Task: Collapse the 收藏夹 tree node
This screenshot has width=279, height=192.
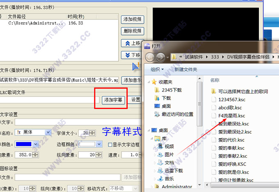Action: (149, 82)
